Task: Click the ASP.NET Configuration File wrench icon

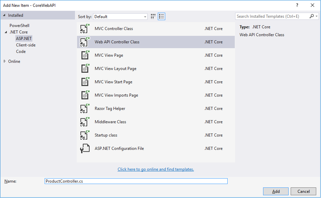Action: (x=85, y=148)
